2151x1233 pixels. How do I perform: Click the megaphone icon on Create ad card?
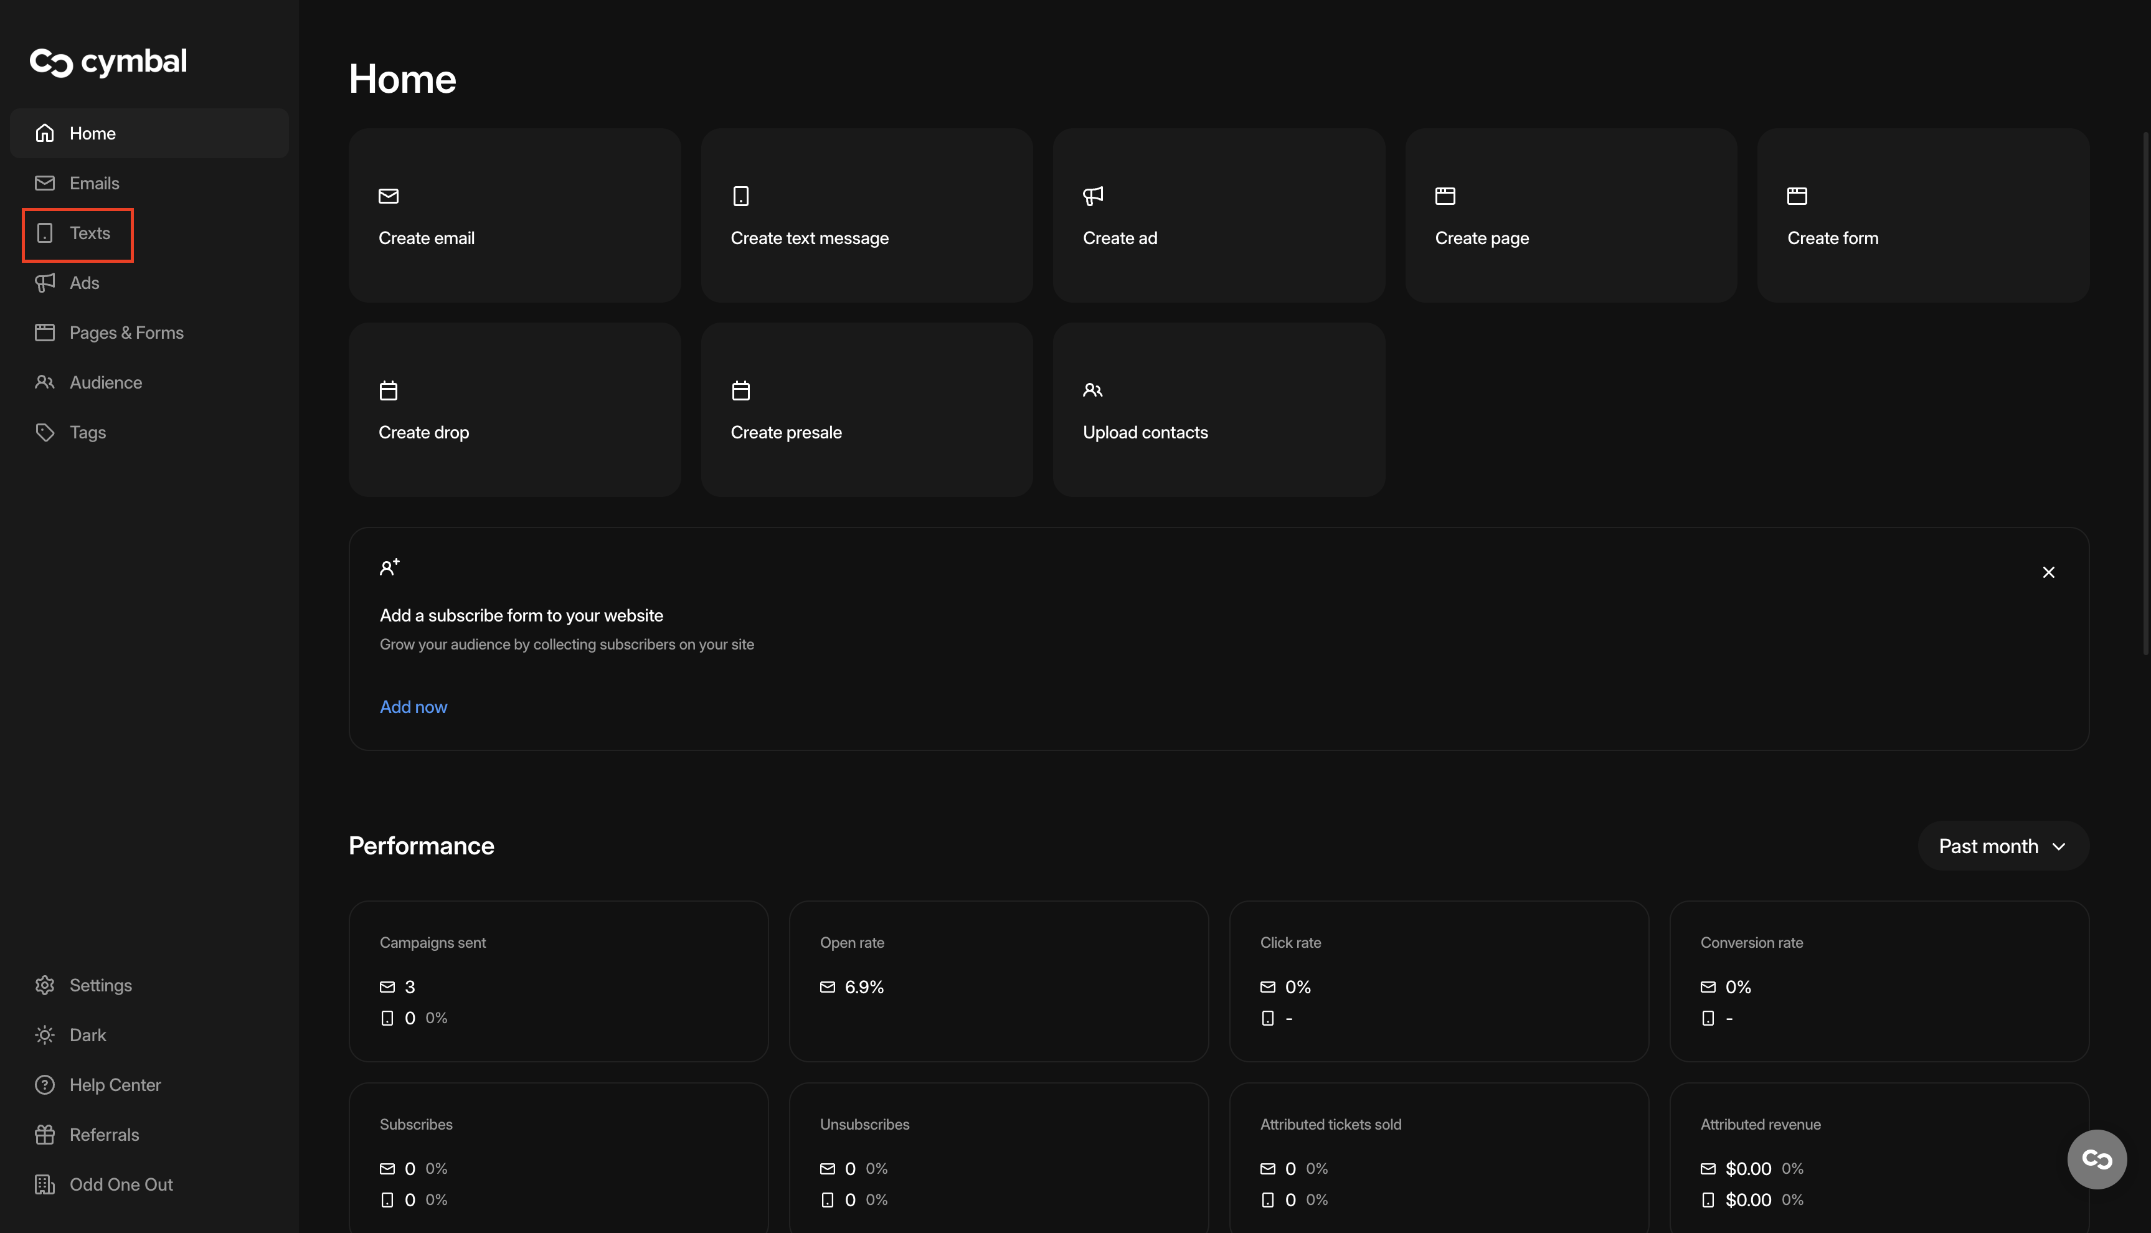1092,196
